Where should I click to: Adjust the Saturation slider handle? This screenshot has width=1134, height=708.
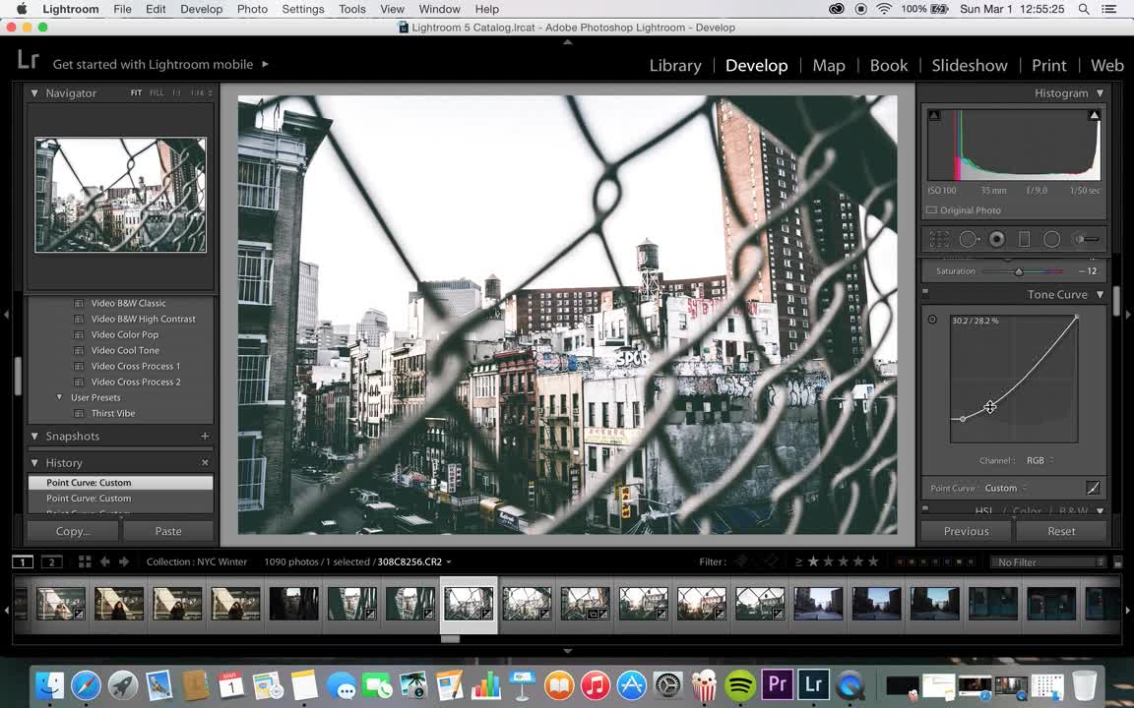[x=1019, y=271]
